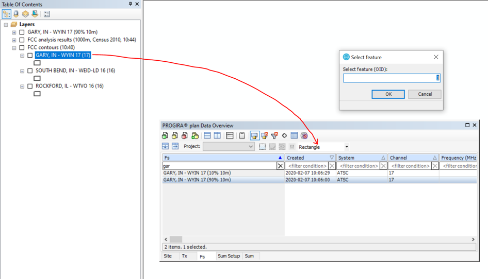
Task: Clear the System column filter
Action: (x=383, y=166)
